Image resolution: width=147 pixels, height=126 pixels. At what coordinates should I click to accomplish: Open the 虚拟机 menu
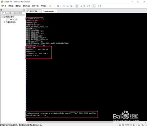pos(26,6)
